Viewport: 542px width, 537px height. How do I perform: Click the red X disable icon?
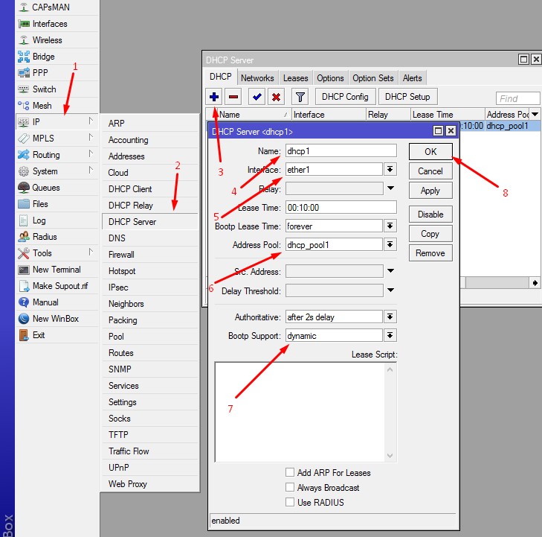[x=276, y=97]
